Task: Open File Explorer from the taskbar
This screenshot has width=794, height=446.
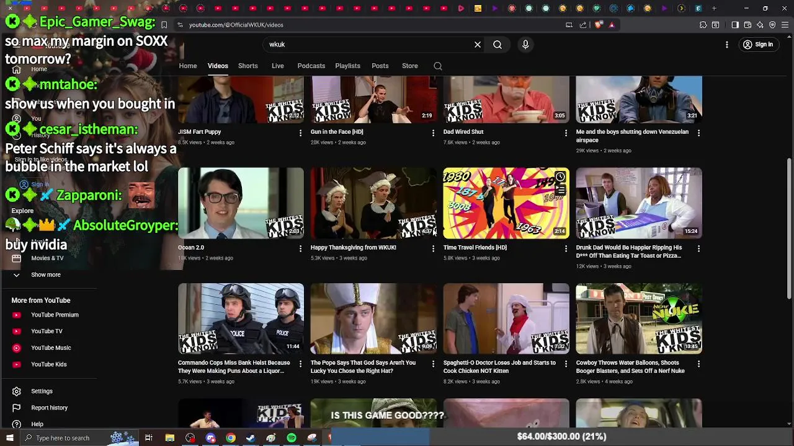Action: pos(169,438)
